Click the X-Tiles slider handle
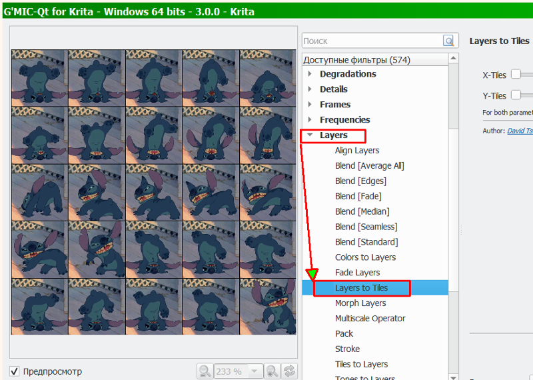Viewport: 533px width, 380px height. [x=516, y=74]
